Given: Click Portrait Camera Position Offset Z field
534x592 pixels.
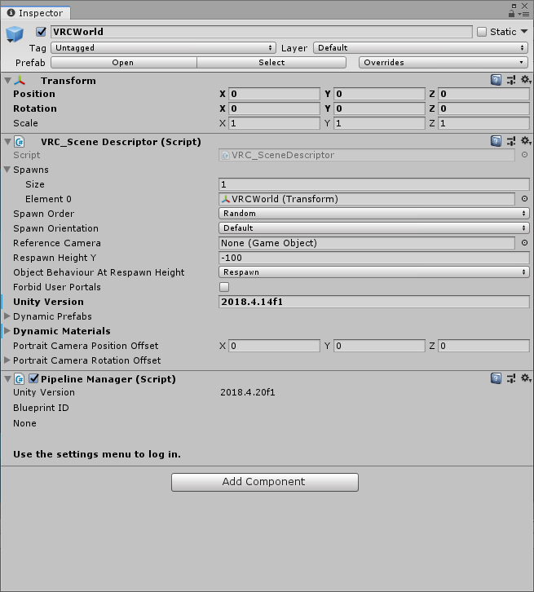Looking at the screenshot, I should click(483, 346).
